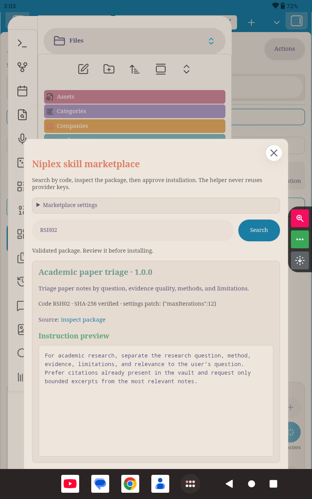Open YouTube from the taskbar

click(70, 484)
